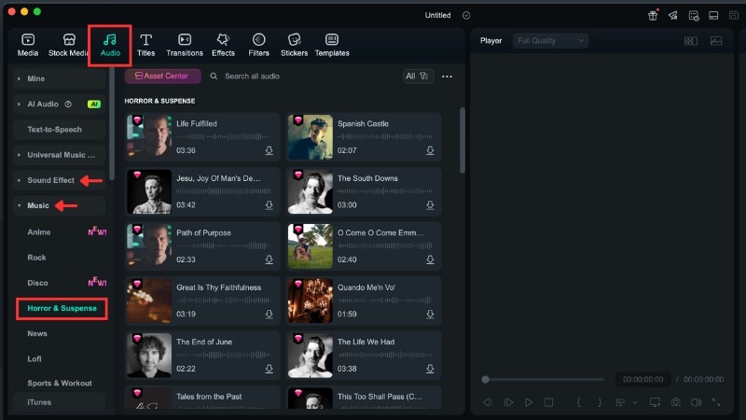Select the Lofi music genre

35,358
